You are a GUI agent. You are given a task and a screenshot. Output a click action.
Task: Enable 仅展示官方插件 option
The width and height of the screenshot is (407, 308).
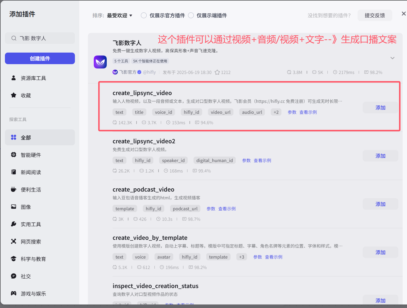coord(144,15)
